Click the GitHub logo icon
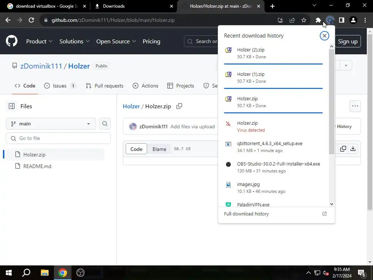 [12, 41]
